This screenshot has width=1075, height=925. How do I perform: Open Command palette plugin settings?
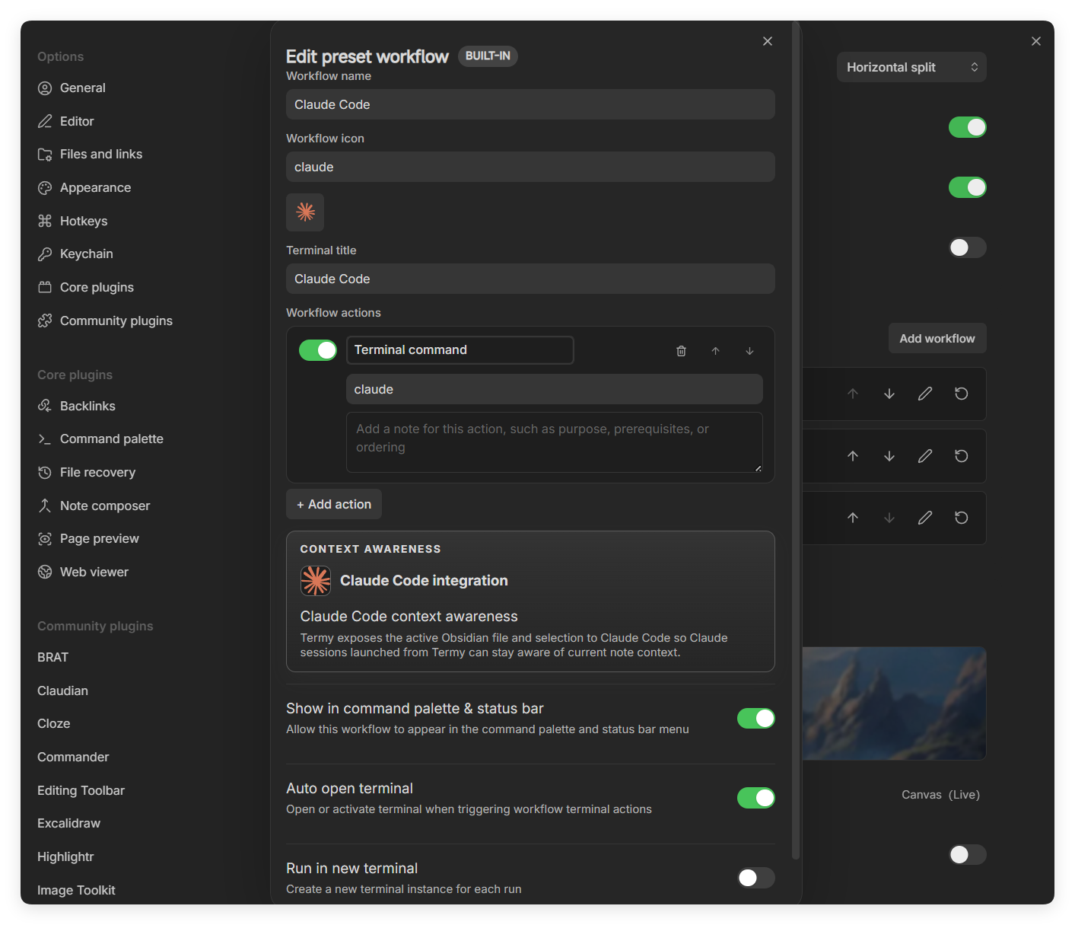[100, 439]
